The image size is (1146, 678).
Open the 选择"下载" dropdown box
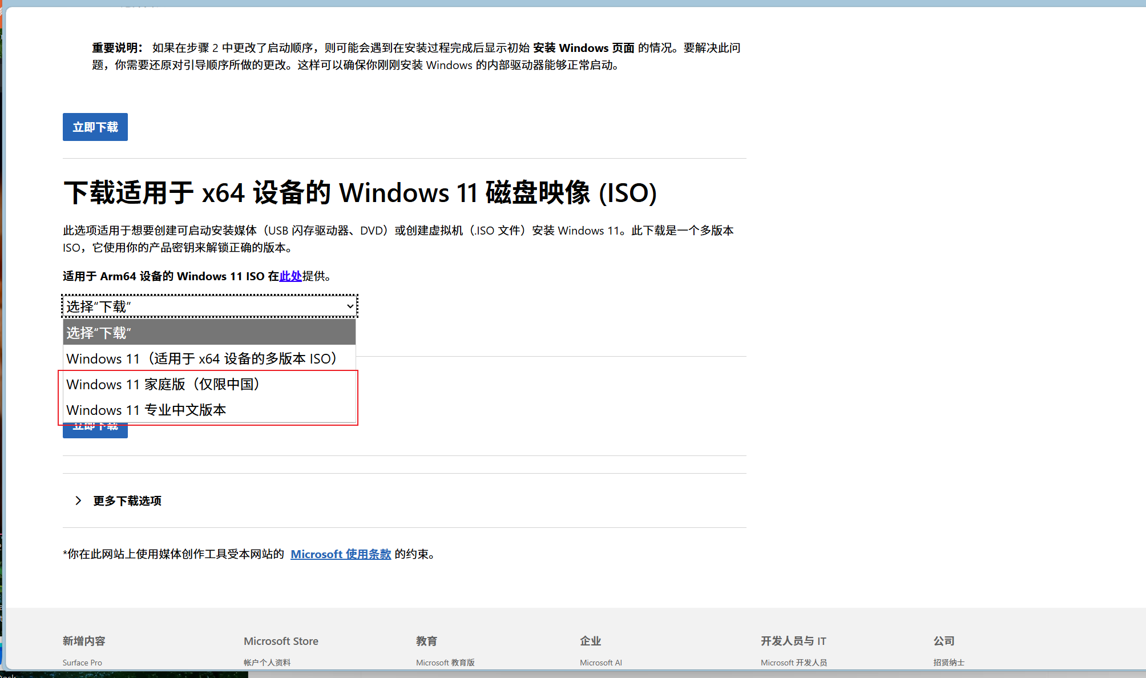[209, 306]
